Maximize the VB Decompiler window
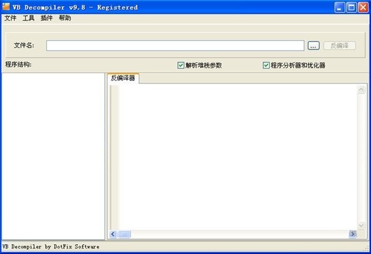Screen dimensions: 371x254 click(x=351, y=7)
